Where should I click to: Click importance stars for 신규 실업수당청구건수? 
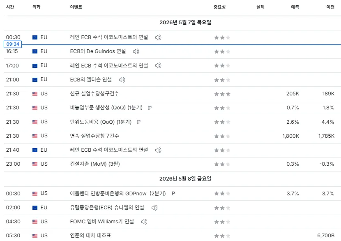(x=222, y=94)
